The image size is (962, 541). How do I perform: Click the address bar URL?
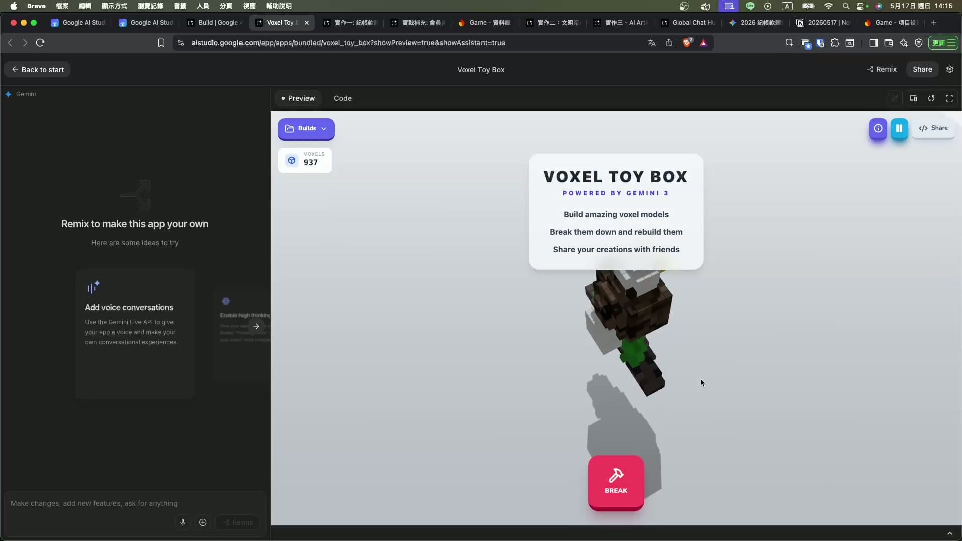(x=348, y=43)
